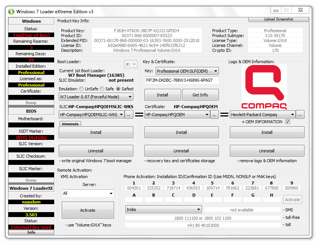Click Uninstall to write original boot manager
Viewport: 317px width, 245px height.
[x=96, y=151]
